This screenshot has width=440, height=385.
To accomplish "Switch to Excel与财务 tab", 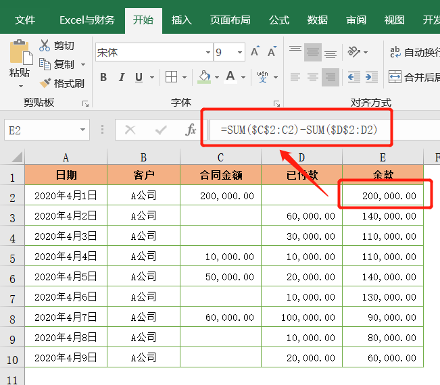I will (x=87, y=20).
